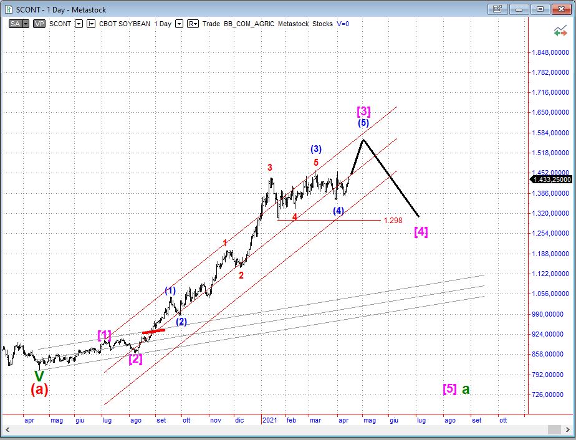Select the blue (2) wave label
This screenshot has width=576, height=440.
(x=181, y=322)
